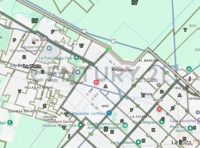Screen dimensions: 200x148
Task: Click the hospital marker below red Tolosa label
Action: [159, 109]
